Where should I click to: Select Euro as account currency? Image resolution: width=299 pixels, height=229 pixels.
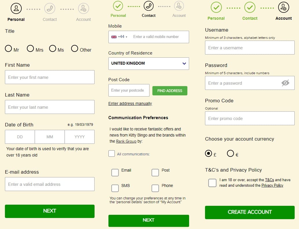230,153
